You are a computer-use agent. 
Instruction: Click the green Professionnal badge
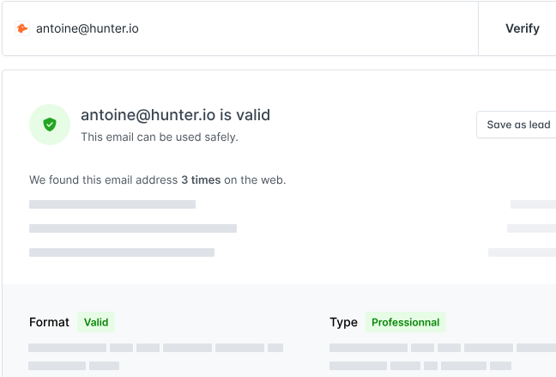(405, 322)
